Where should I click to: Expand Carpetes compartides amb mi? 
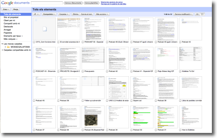pos(2,50)
